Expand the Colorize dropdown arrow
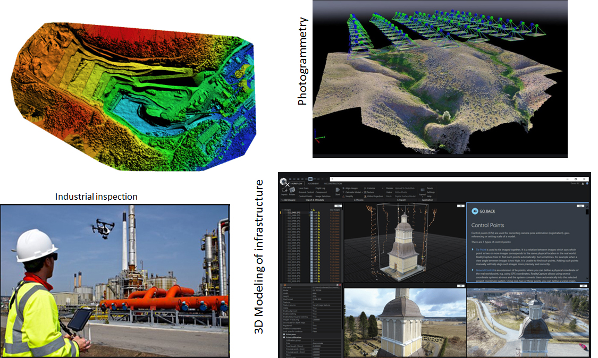The image size is (598, 358). [383, 187]
